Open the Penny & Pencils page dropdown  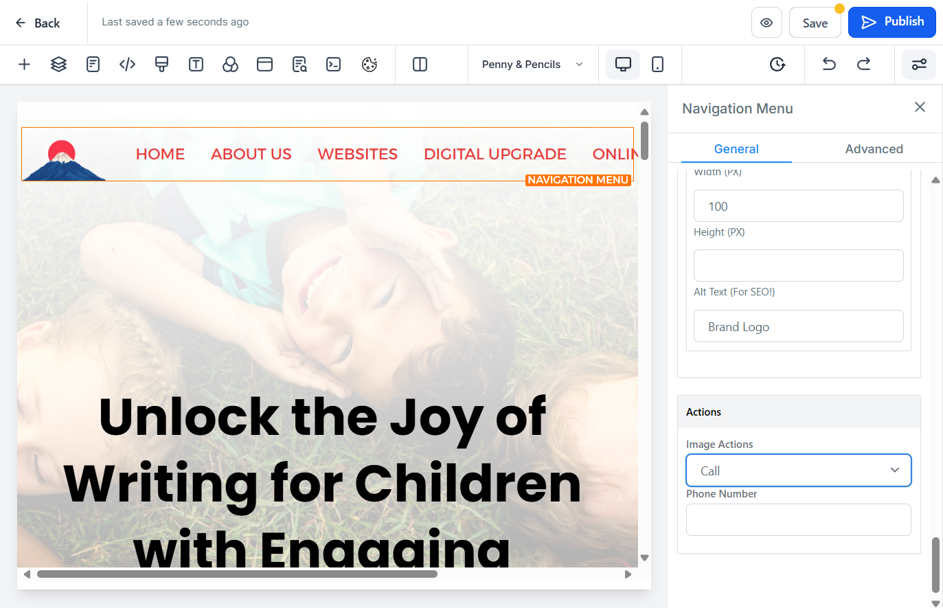tap(533, 65)
